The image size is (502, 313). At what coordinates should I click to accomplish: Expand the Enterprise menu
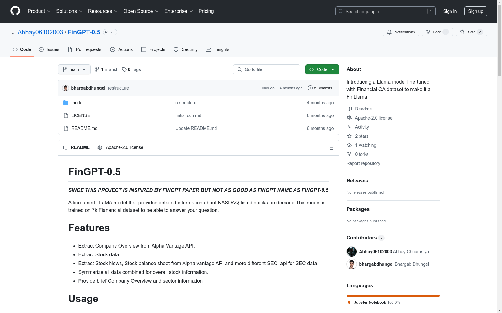point(179,11)
